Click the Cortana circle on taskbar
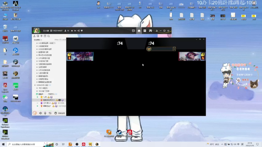 click(57, 144)
